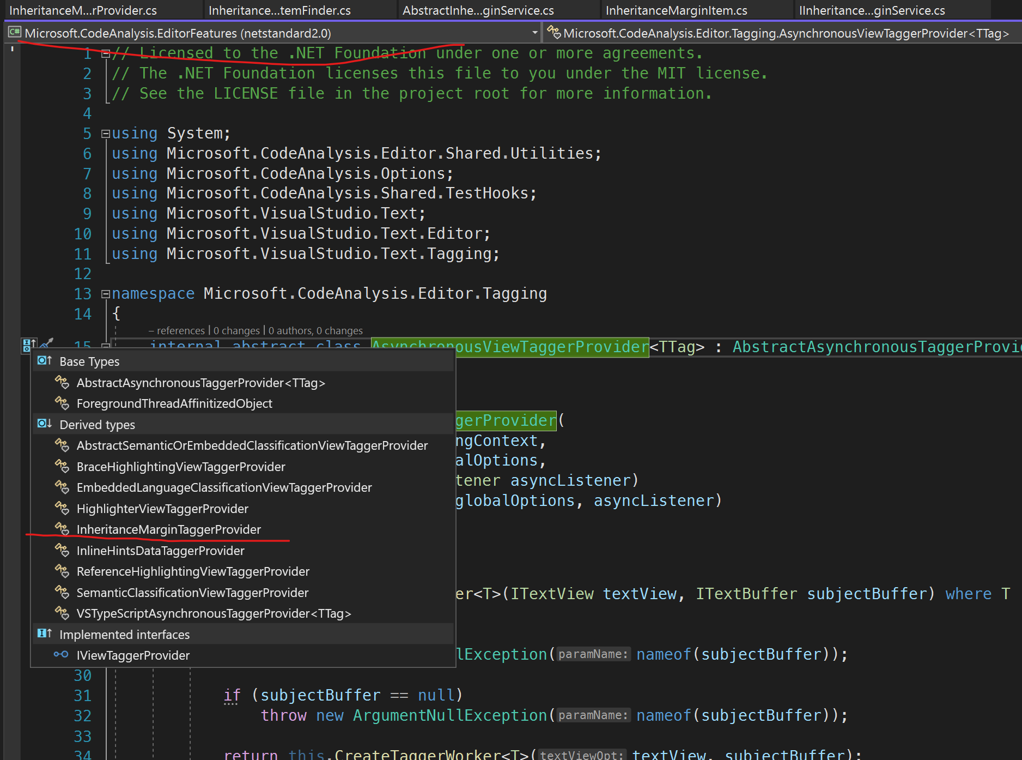Screen dimensions: 1022x760
Task: Click line number 10 in the gutter
Action: tap(83, 234)
